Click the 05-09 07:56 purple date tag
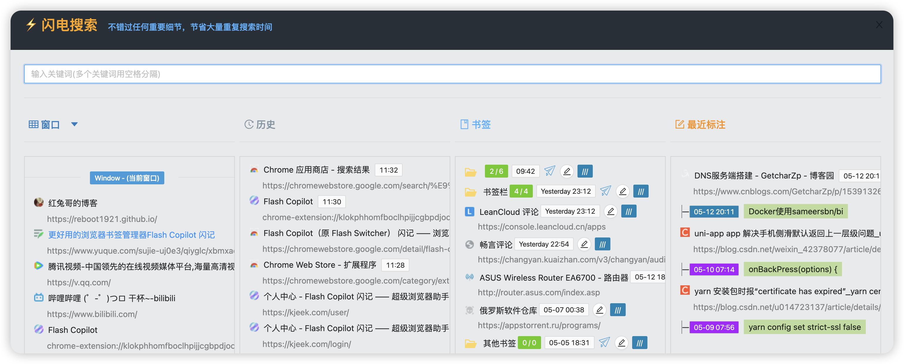The width and height of the screenshot is (904, 364). [x=714, y=327]
